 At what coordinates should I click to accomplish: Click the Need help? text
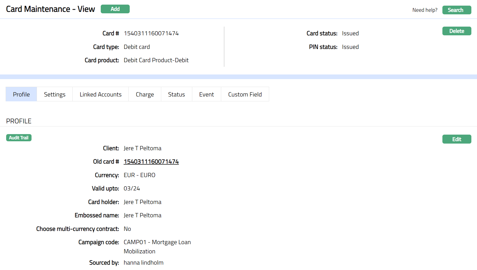tap(425, 10)
